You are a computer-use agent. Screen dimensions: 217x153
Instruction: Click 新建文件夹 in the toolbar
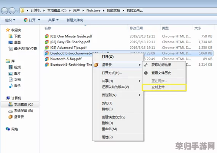tap(75, 20)
